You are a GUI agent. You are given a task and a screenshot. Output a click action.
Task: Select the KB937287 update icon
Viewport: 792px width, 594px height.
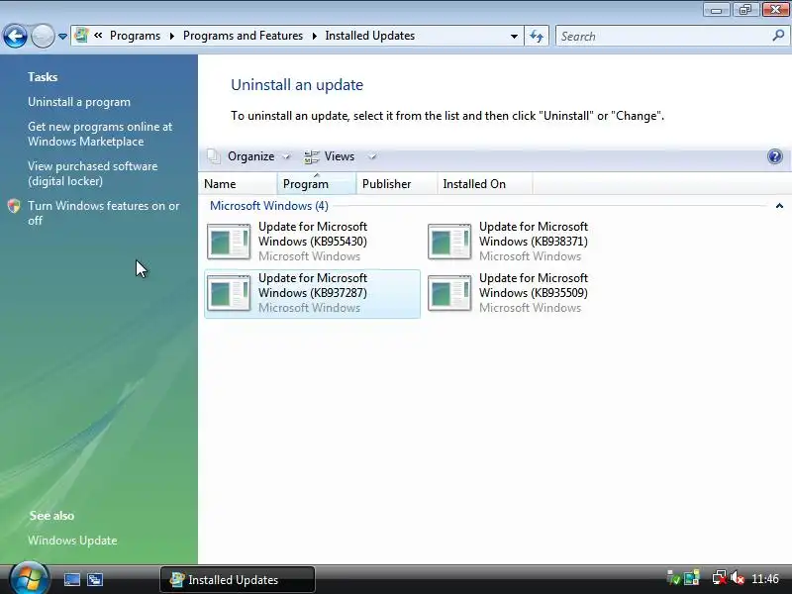coord(229,293)
